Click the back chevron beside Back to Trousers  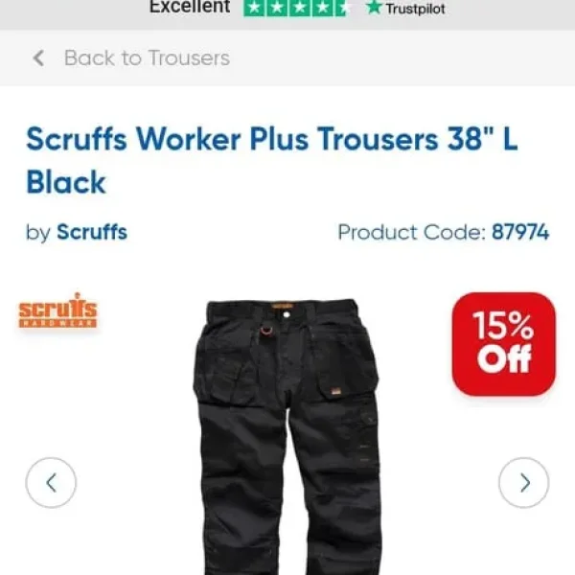(x=38, y=57)
